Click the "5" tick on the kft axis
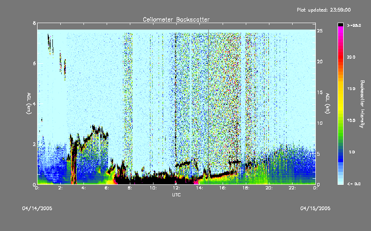 (319, 154)
